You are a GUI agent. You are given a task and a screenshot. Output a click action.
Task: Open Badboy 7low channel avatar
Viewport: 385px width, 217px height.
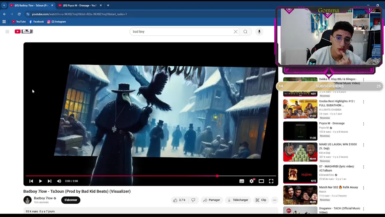[27, 200]
